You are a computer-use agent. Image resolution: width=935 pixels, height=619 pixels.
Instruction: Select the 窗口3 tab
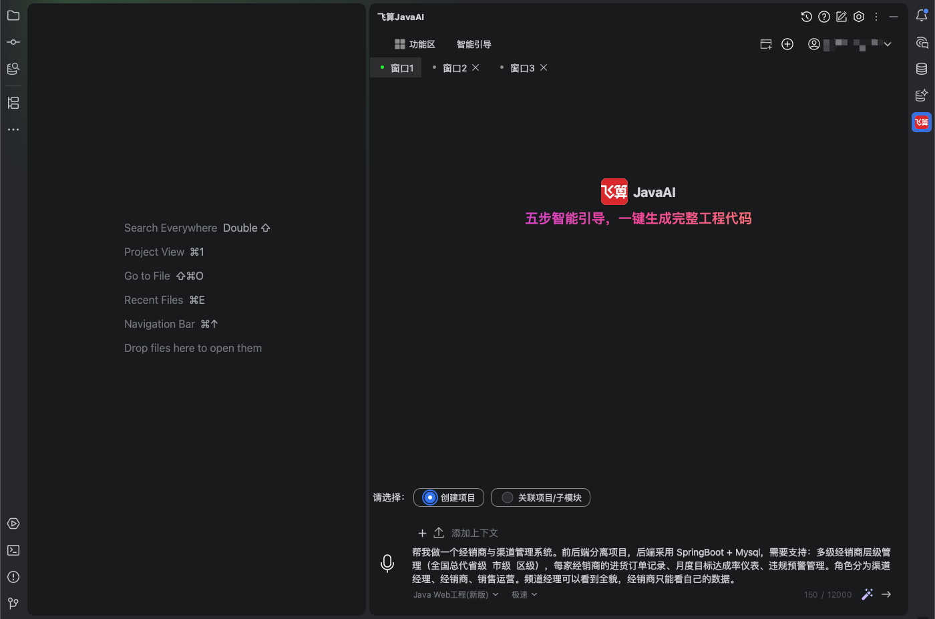(x=522, y=68)
